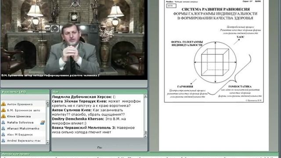Screen dimensions: 281x158
Task: Click the chat scrollbar up arrow
Action: tap(145, 96)
